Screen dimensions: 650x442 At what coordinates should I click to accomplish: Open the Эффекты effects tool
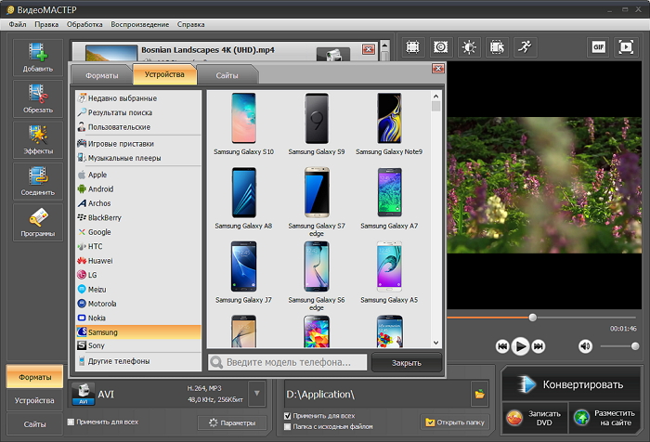coord(38,139)
